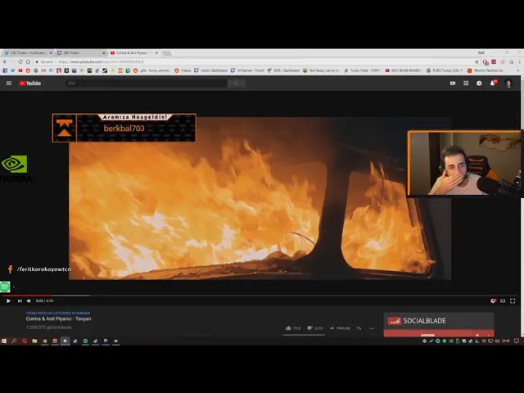Open File Explorer from the taskbar

pos(34,341)
